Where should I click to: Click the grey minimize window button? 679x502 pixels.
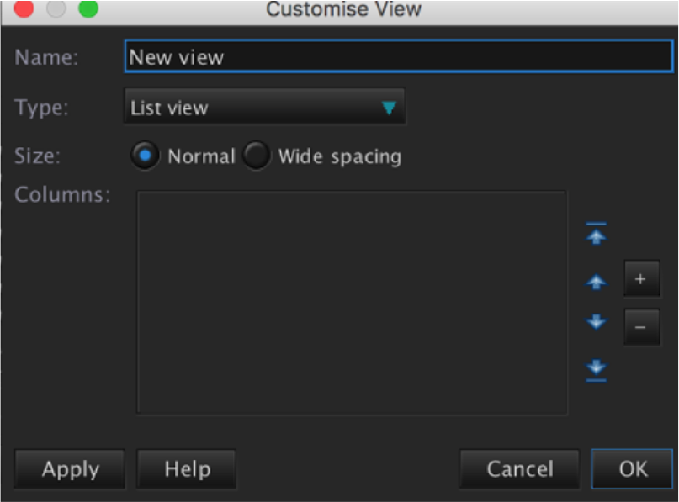pyautogui.click(x=56, y=10)
